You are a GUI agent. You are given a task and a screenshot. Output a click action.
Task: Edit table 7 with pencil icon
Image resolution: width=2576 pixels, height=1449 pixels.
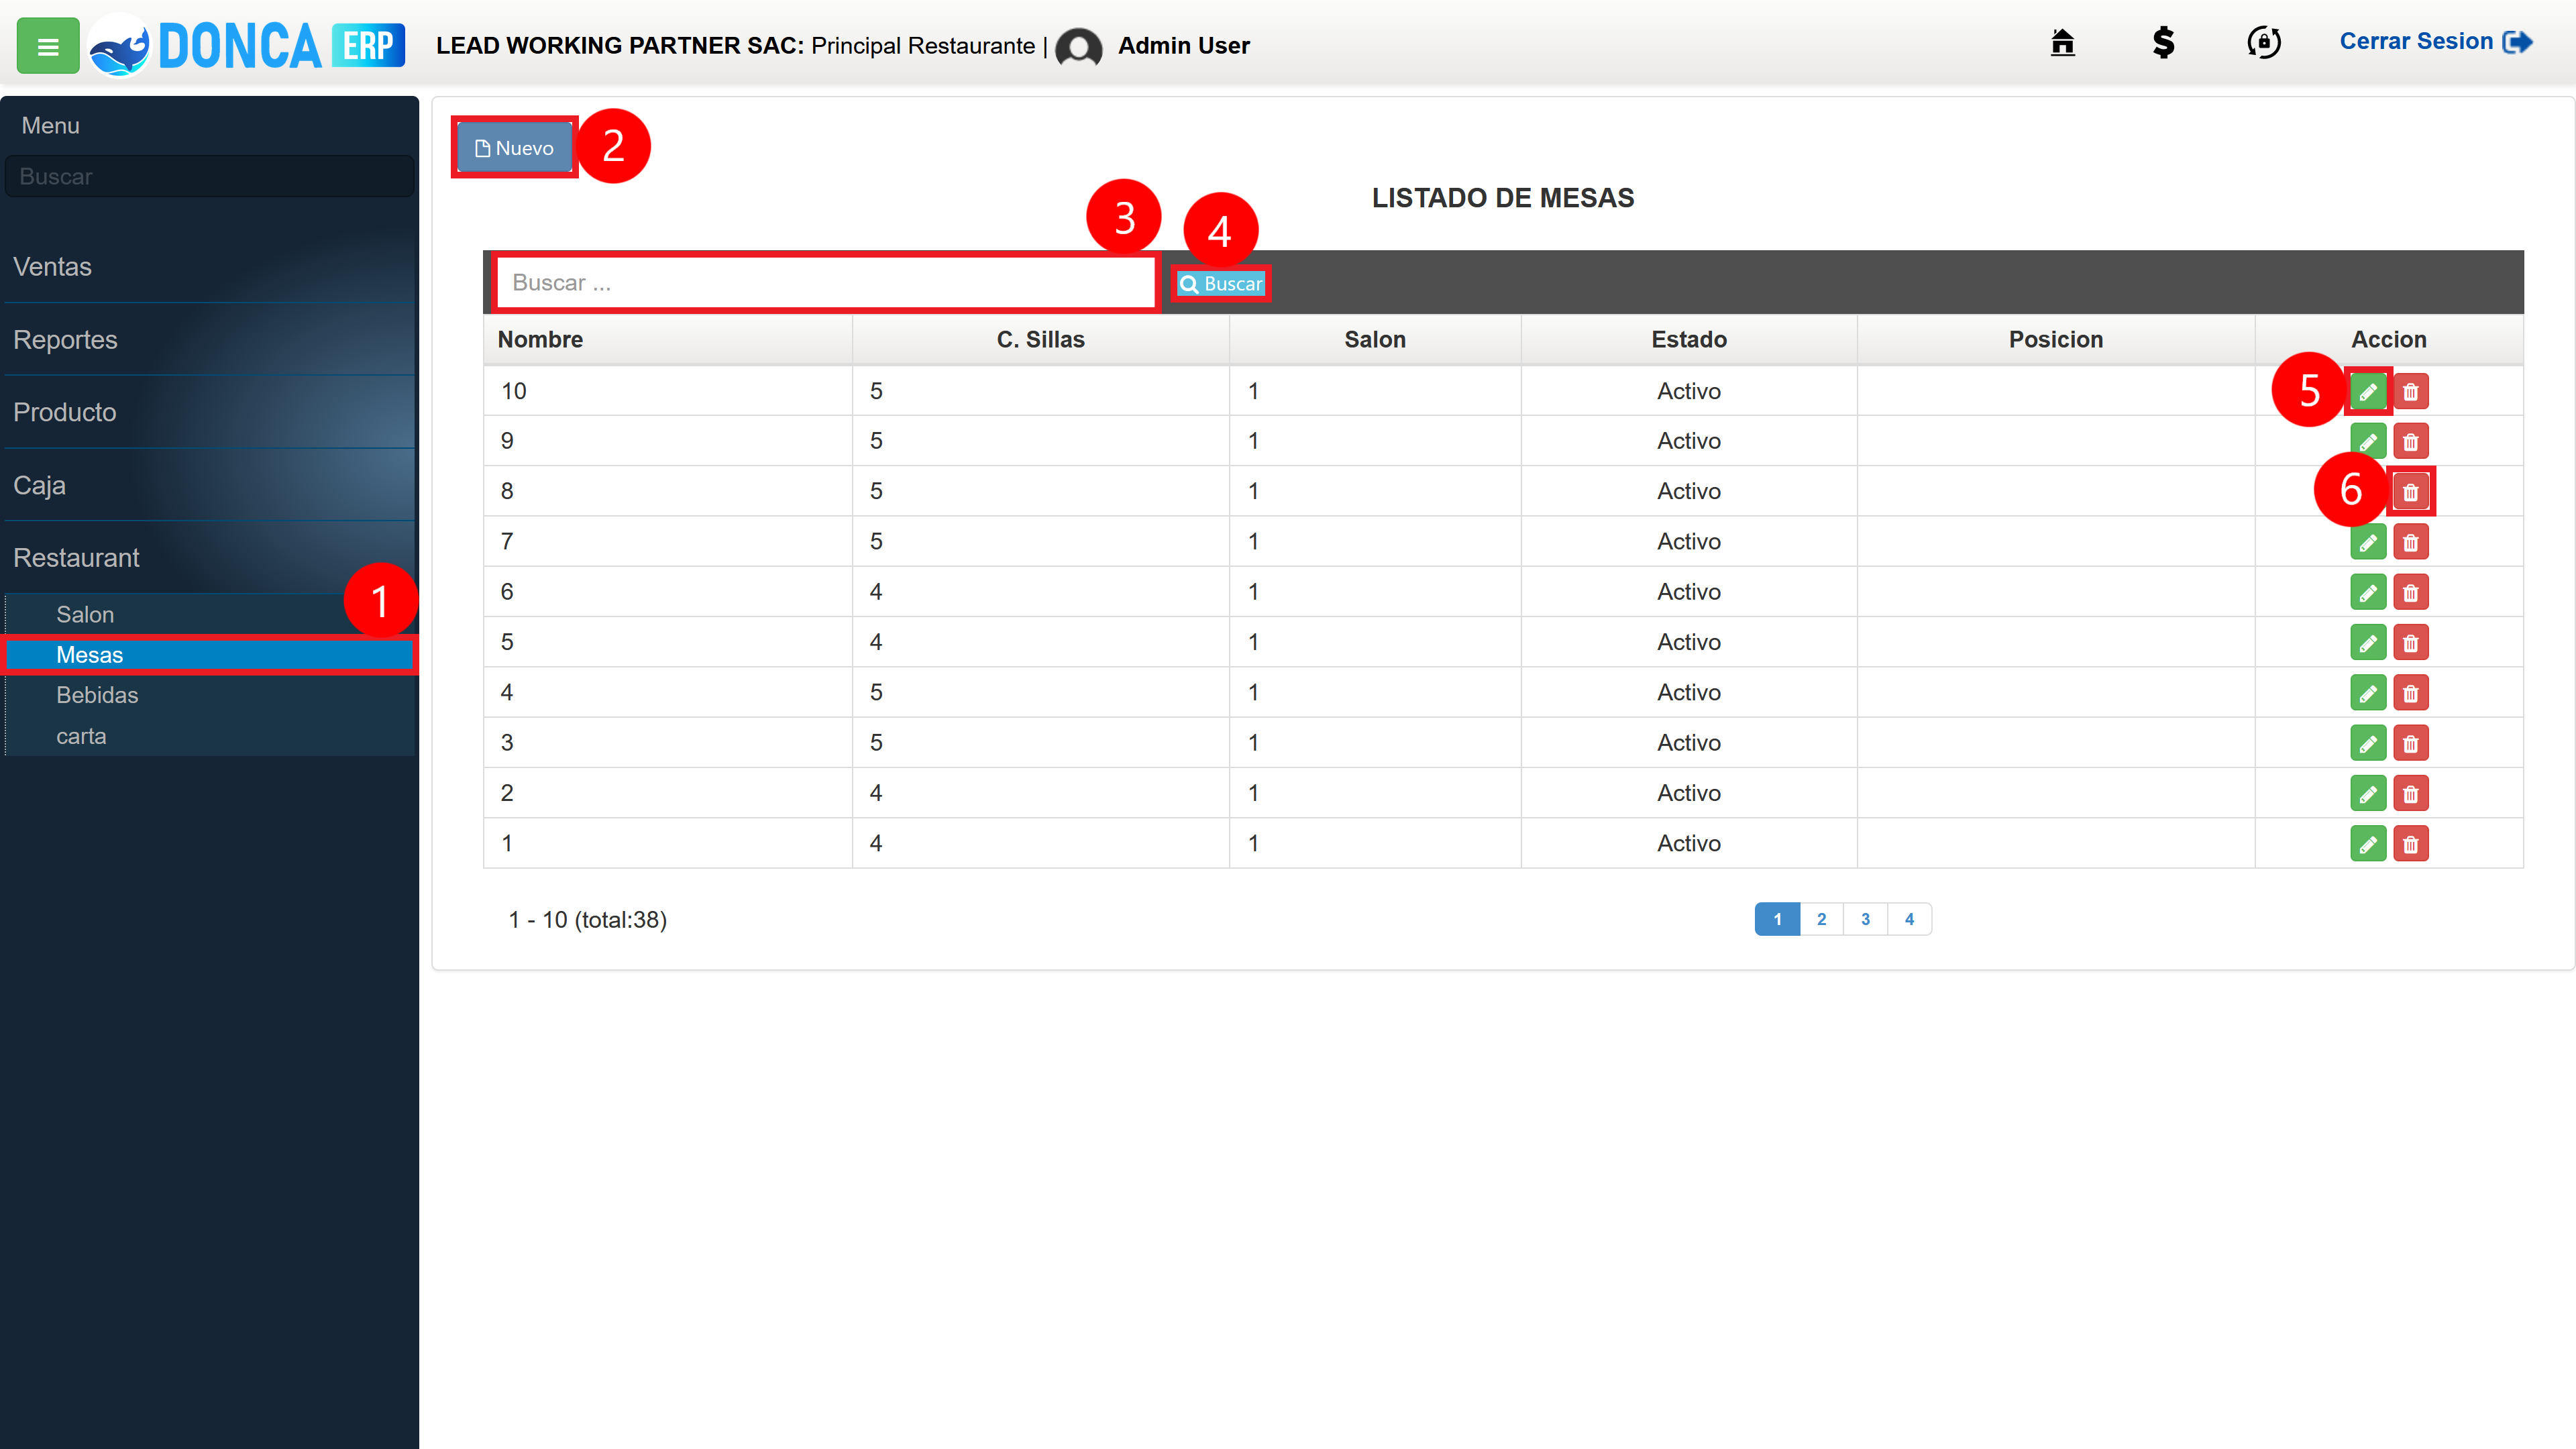click(x=2368, y=542)
